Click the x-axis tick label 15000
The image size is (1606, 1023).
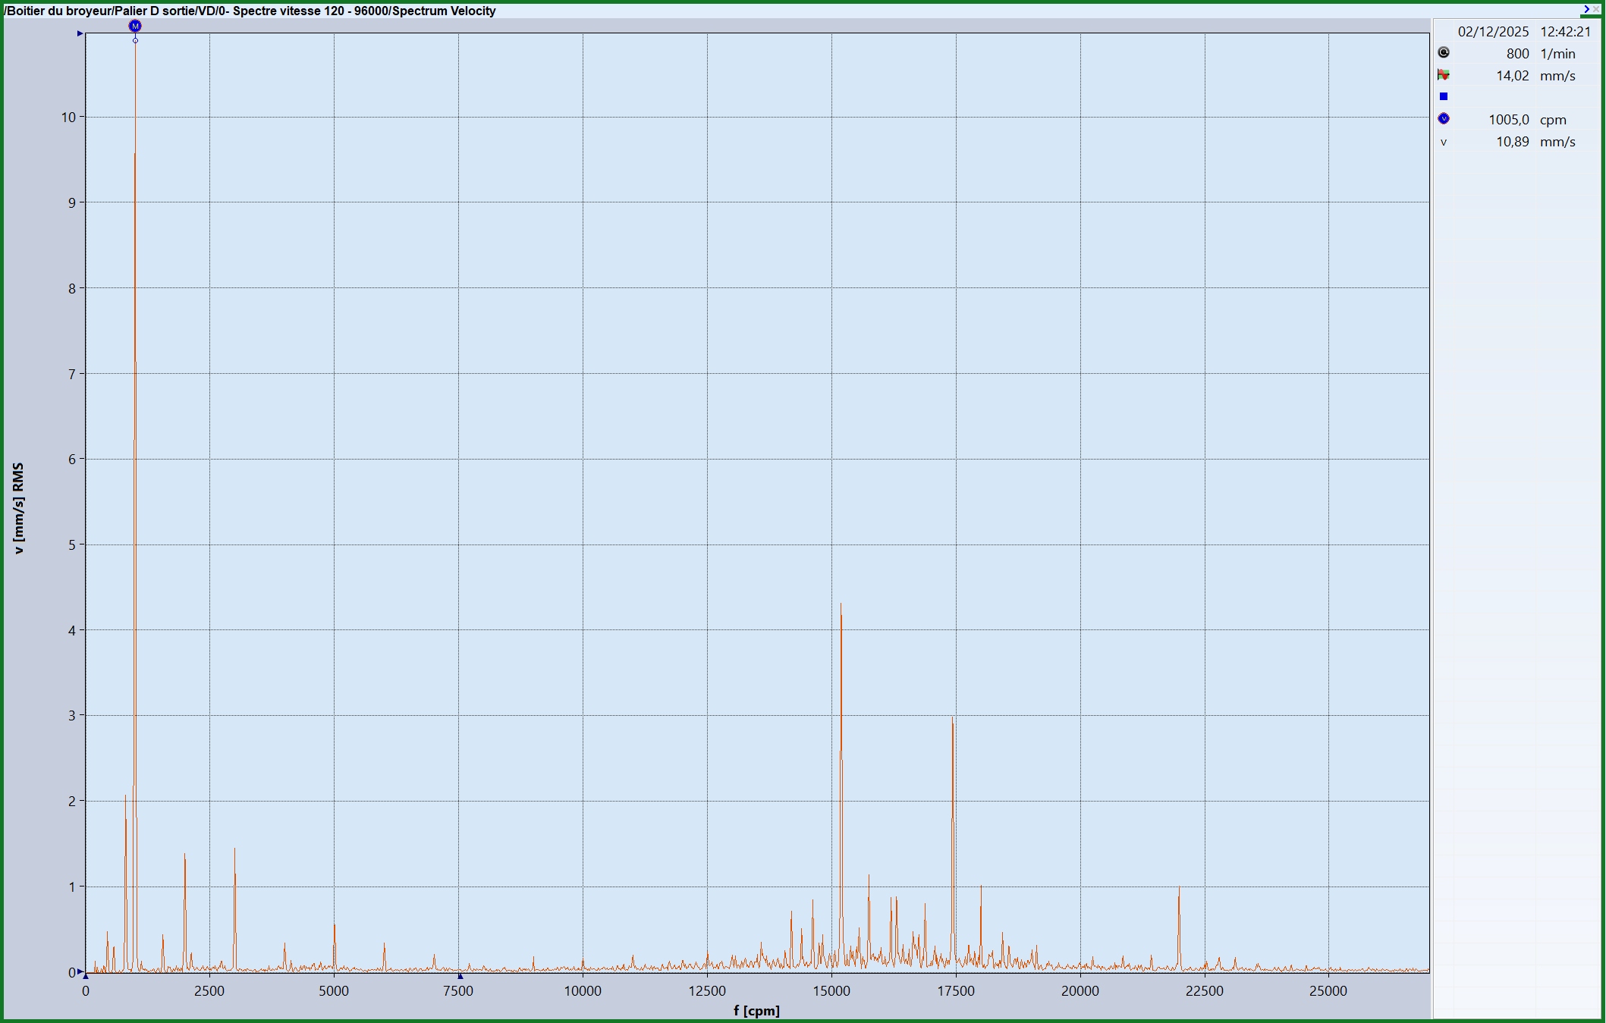831,990
